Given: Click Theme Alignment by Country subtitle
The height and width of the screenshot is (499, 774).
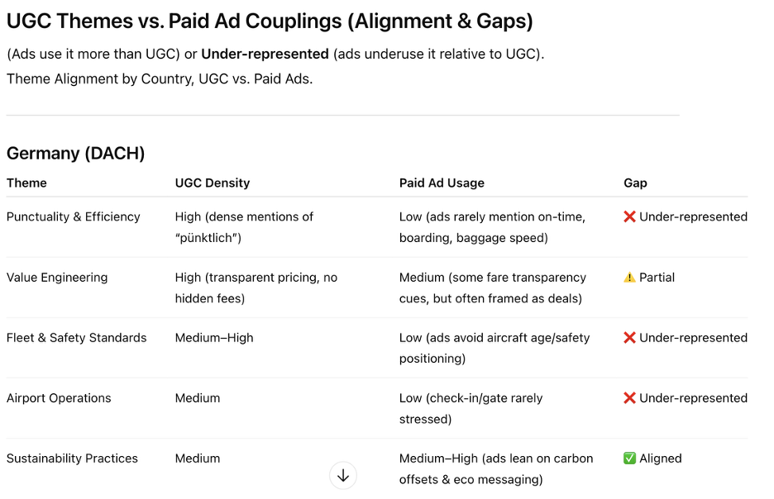Looking at the screenshot, I should click(160, 78).
